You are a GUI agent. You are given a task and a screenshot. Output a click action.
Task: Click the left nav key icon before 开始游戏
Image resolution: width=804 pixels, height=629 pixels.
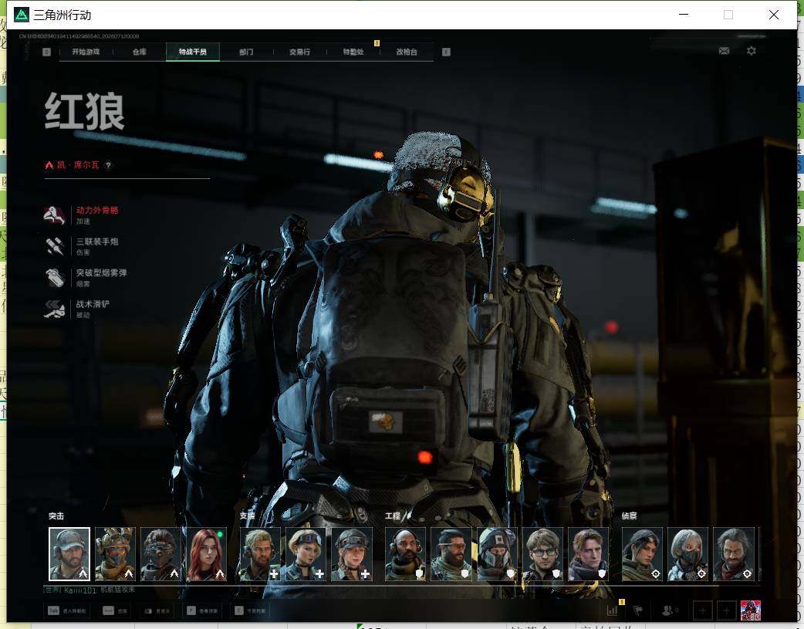tap(46, 52)
